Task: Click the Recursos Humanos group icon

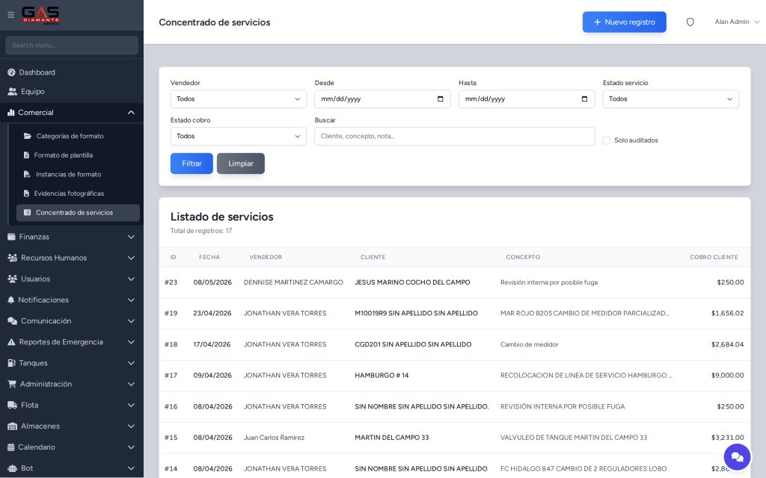Action: (12, 258)
